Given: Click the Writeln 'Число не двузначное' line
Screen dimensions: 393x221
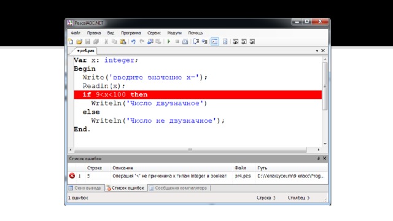Looking at the screenshot, I should coord(158,121).
